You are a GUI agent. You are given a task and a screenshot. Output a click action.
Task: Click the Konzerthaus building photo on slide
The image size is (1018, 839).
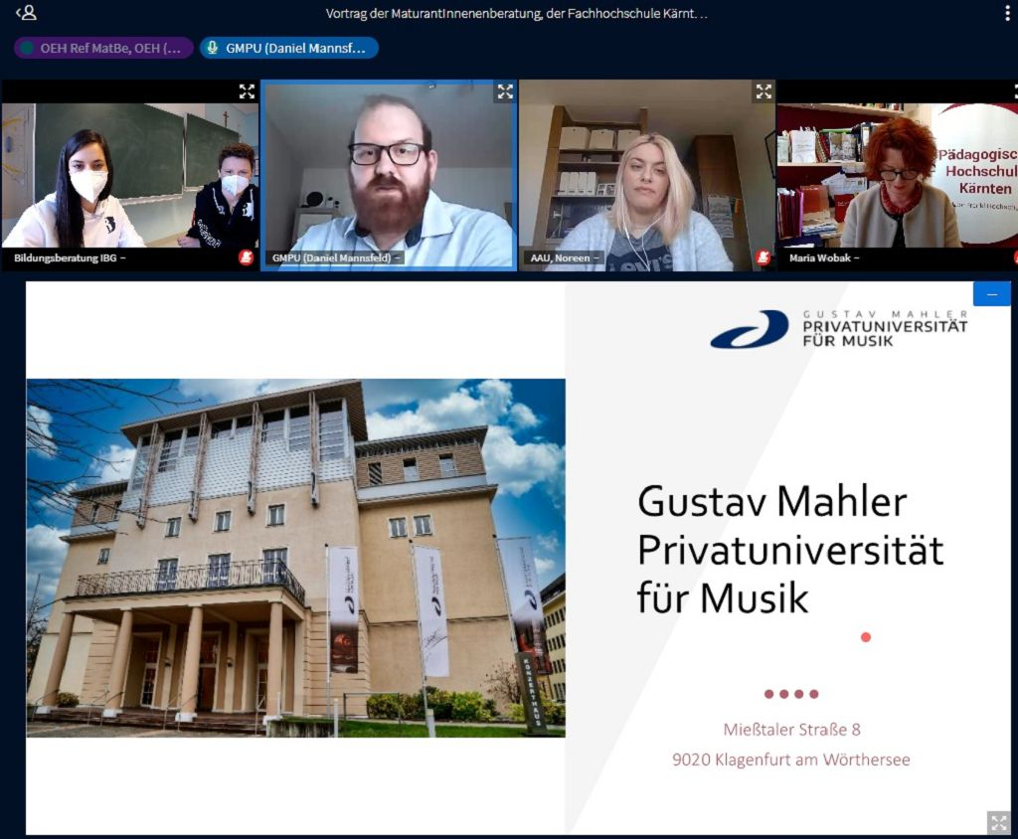(x=295, y=558)
